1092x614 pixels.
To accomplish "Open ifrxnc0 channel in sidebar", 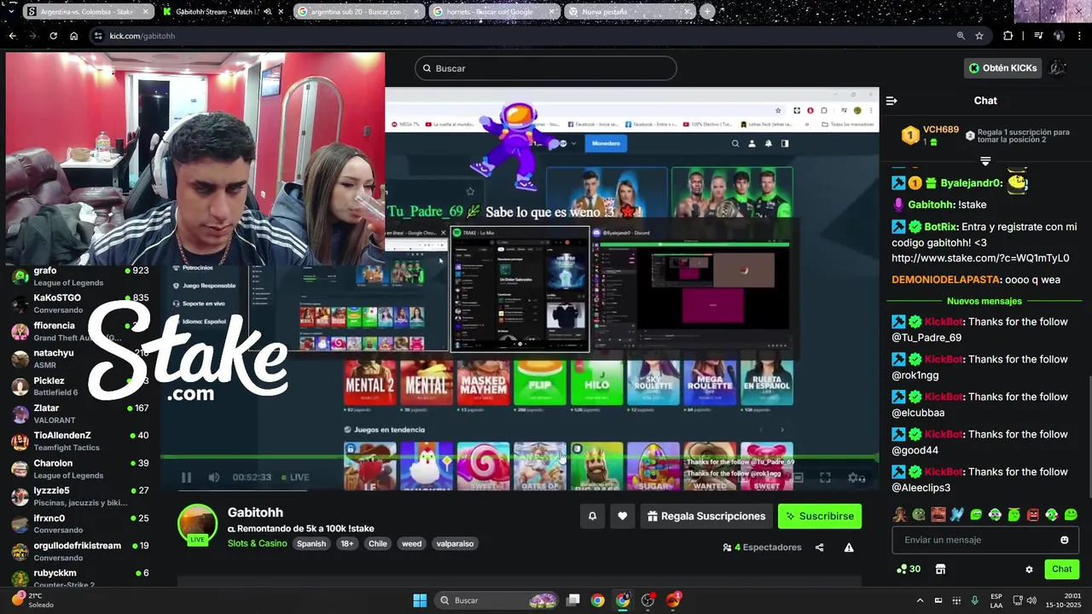I will 82,524.
